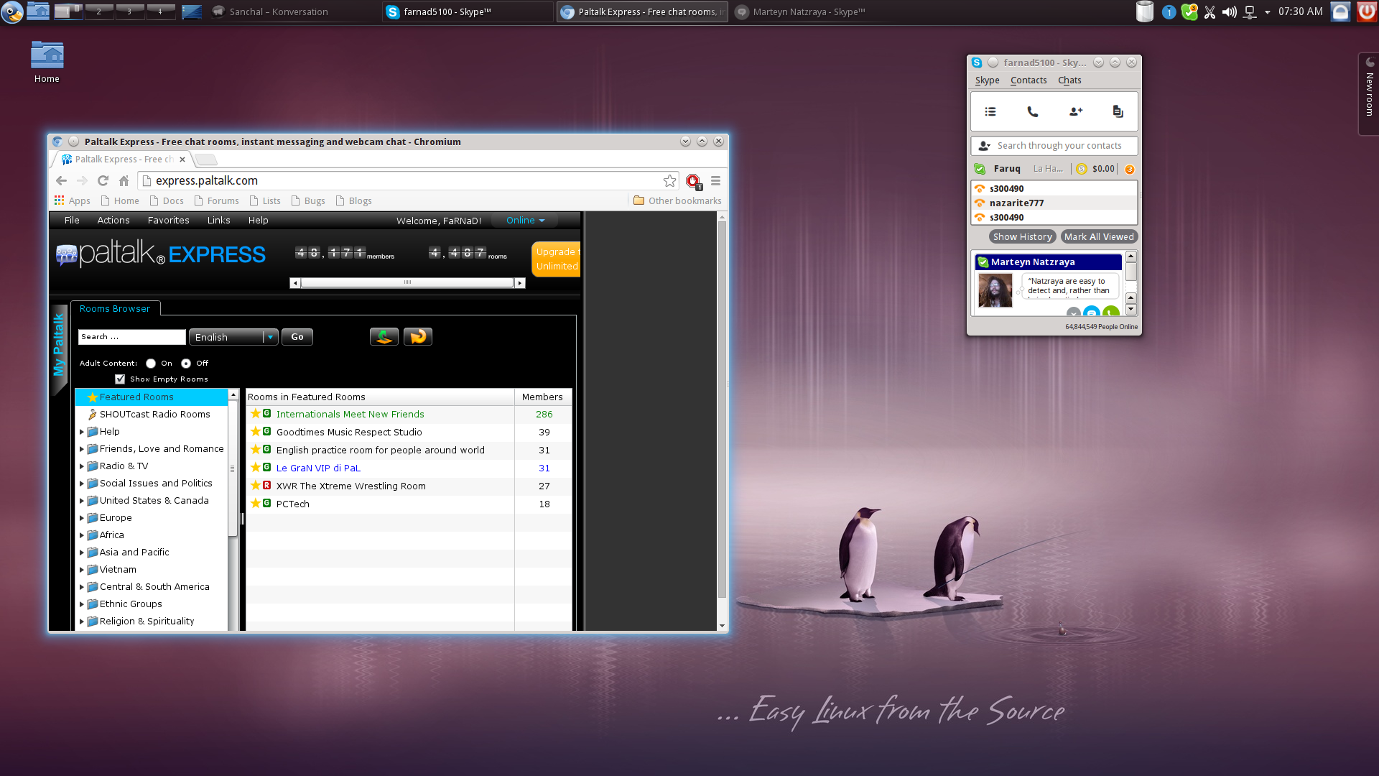The image size is (1379, 776).
Task: Open the Home folder desktop icon
Action: point(47,63)
